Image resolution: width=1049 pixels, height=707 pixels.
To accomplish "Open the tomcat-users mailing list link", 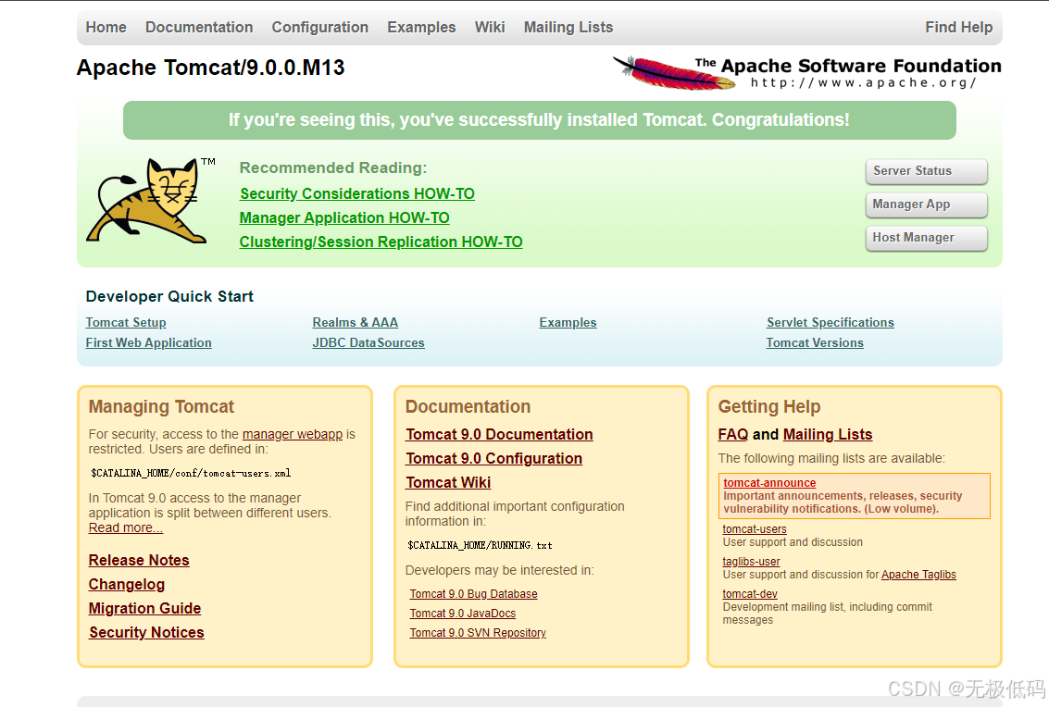I will (x=755, y=529).
